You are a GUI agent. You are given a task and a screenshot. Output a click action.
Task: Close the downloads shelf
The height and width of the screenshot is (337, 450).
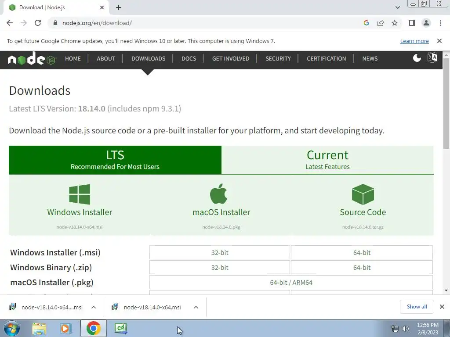[x=442, y=307]
